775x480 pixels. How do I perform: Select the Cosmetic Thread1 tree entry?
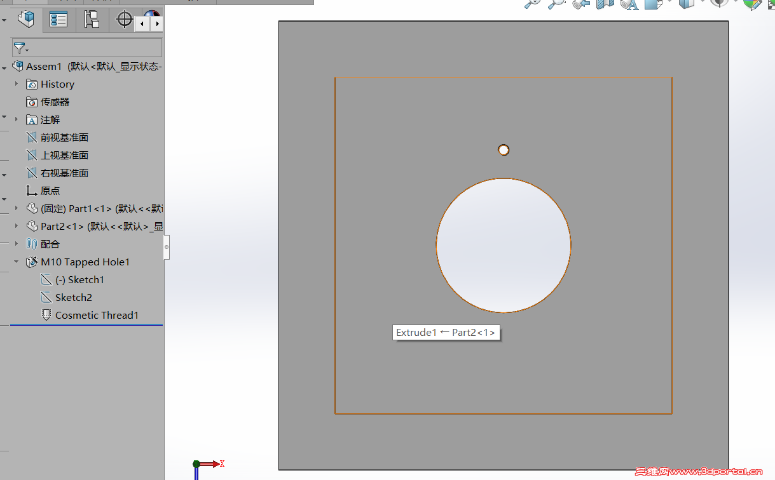pyautogui.click(x=97, y=316)
